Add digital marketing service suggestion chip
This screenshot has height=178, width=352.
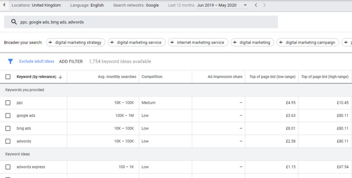tap(137, 43)
